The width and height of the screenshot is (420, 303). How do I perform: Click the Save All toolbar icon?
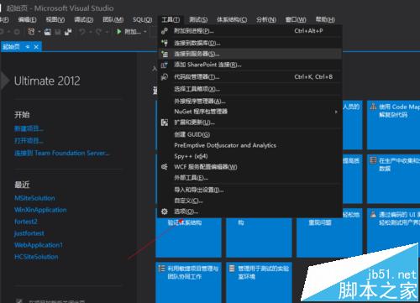point(68,32)
